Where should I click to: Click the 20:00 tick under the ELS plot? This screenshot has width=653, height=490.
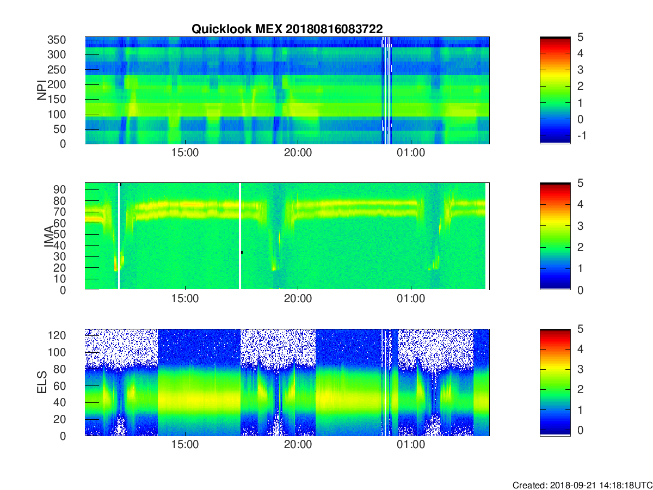(x=298, y=444)
